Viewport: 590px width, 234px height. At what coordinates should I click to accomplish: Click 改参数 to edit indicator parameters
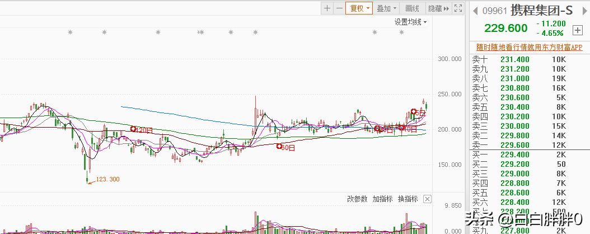coord(357,199)
